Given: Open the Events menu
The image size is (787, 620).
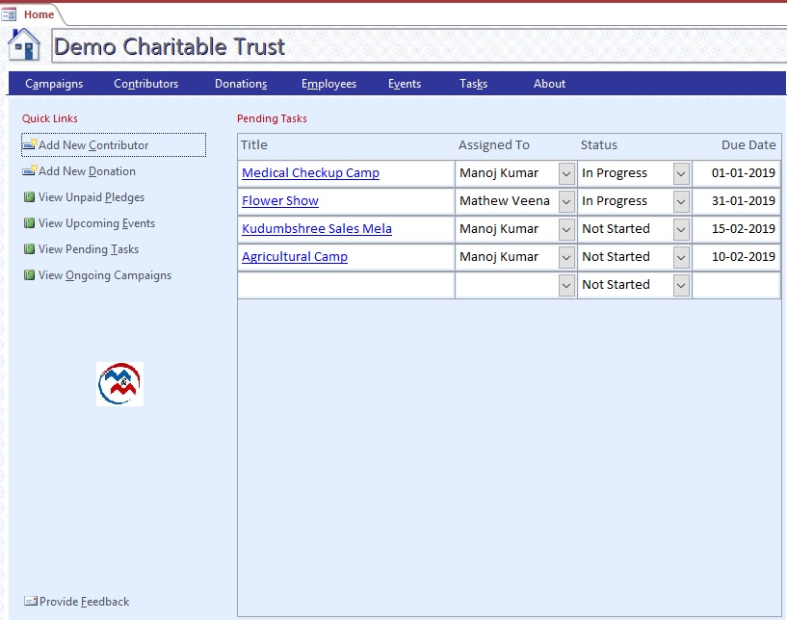Looking at the screenshot, I should [405, 84].
